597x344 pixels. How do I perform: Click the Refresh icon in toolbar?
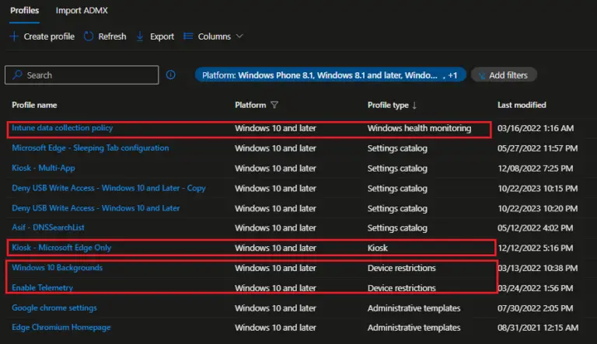pos(89,36)
